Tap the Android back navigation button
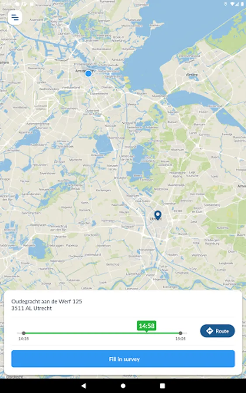The height and width of the screenshot is (393, 246). (x=83, y=386)
